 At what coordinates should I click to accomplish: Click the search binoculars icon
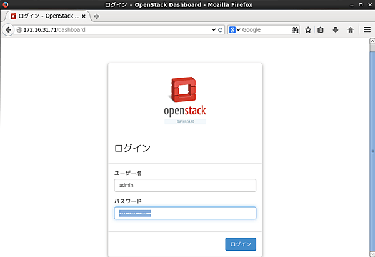click(295, 30)
